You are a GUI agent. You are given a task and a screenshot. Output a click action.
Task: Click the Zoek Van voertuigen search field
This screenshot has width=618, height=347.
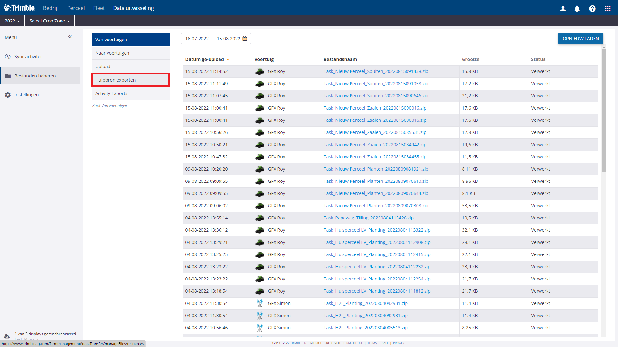127,106
